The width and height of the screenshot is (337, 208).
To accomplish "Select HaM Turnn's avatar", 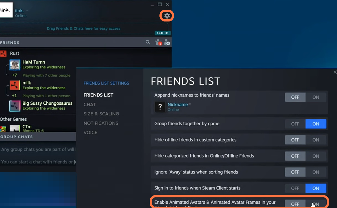I will [x=15, y=65].
